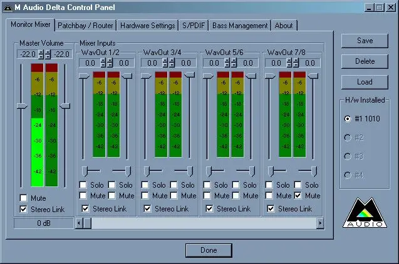Screen dimensions: 399x264
Task: Select hardware #1 1010 radio button
Action: 348,119
